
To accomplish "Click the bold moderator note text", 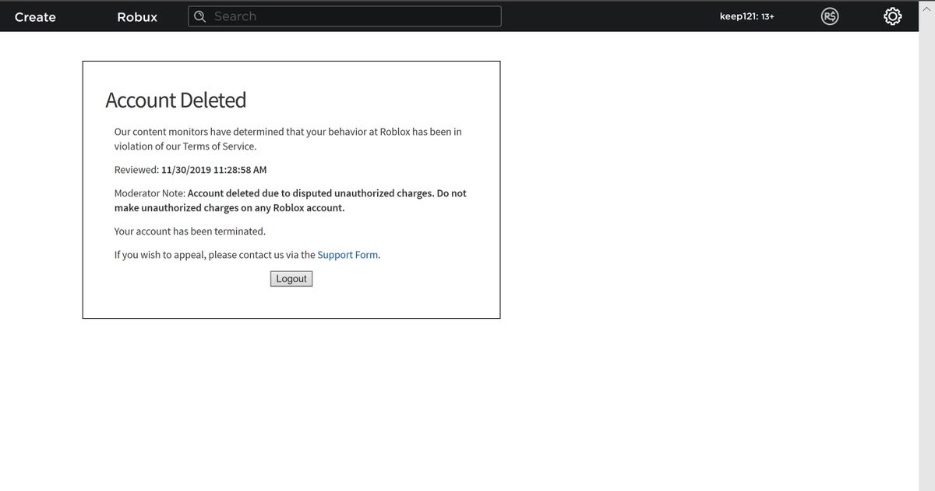I will pos(291,200).
